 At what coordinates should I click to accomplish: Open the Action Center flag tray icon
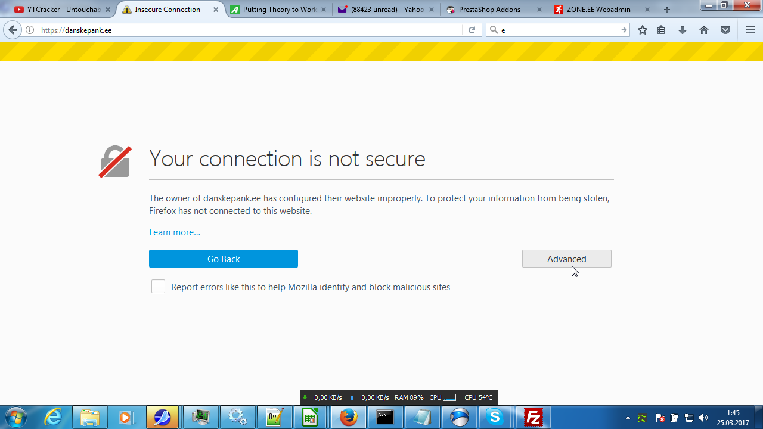click(660, 418)
